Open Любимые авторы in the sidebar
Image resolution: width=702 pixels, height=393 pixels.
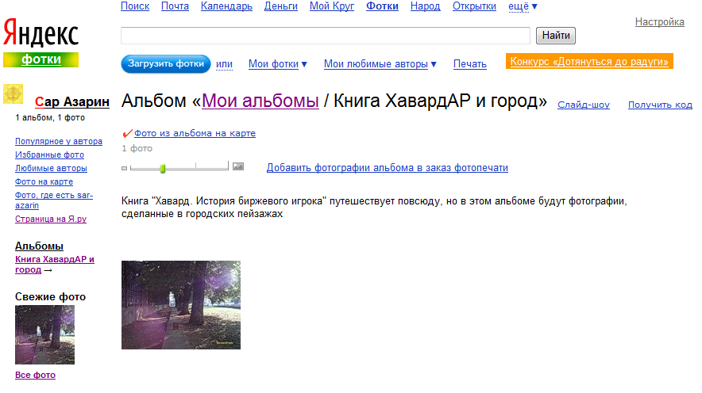click(51, 168)
